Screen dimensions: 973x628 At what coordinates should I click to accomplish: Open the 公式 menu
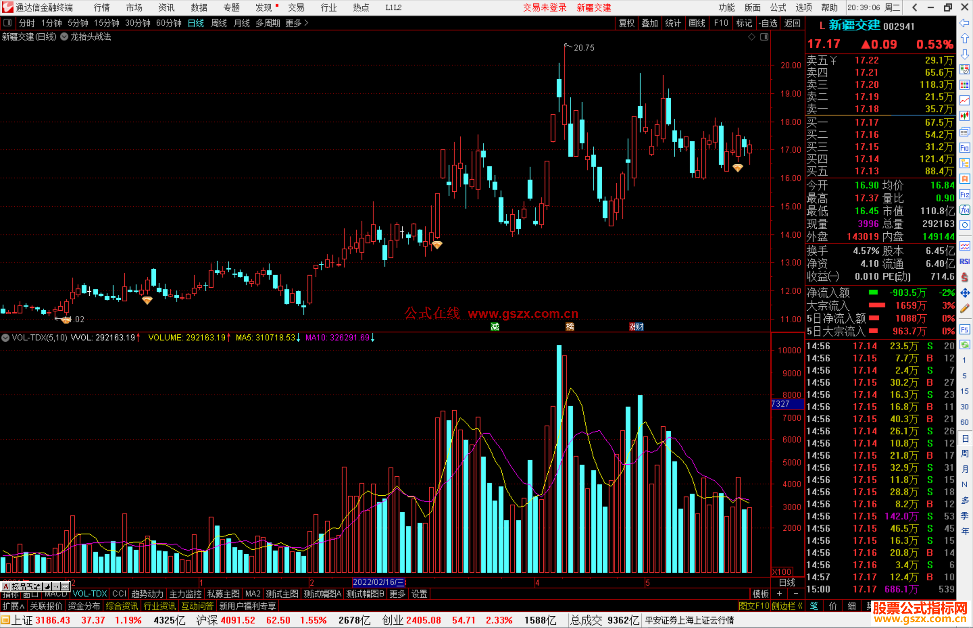[778, 8]
